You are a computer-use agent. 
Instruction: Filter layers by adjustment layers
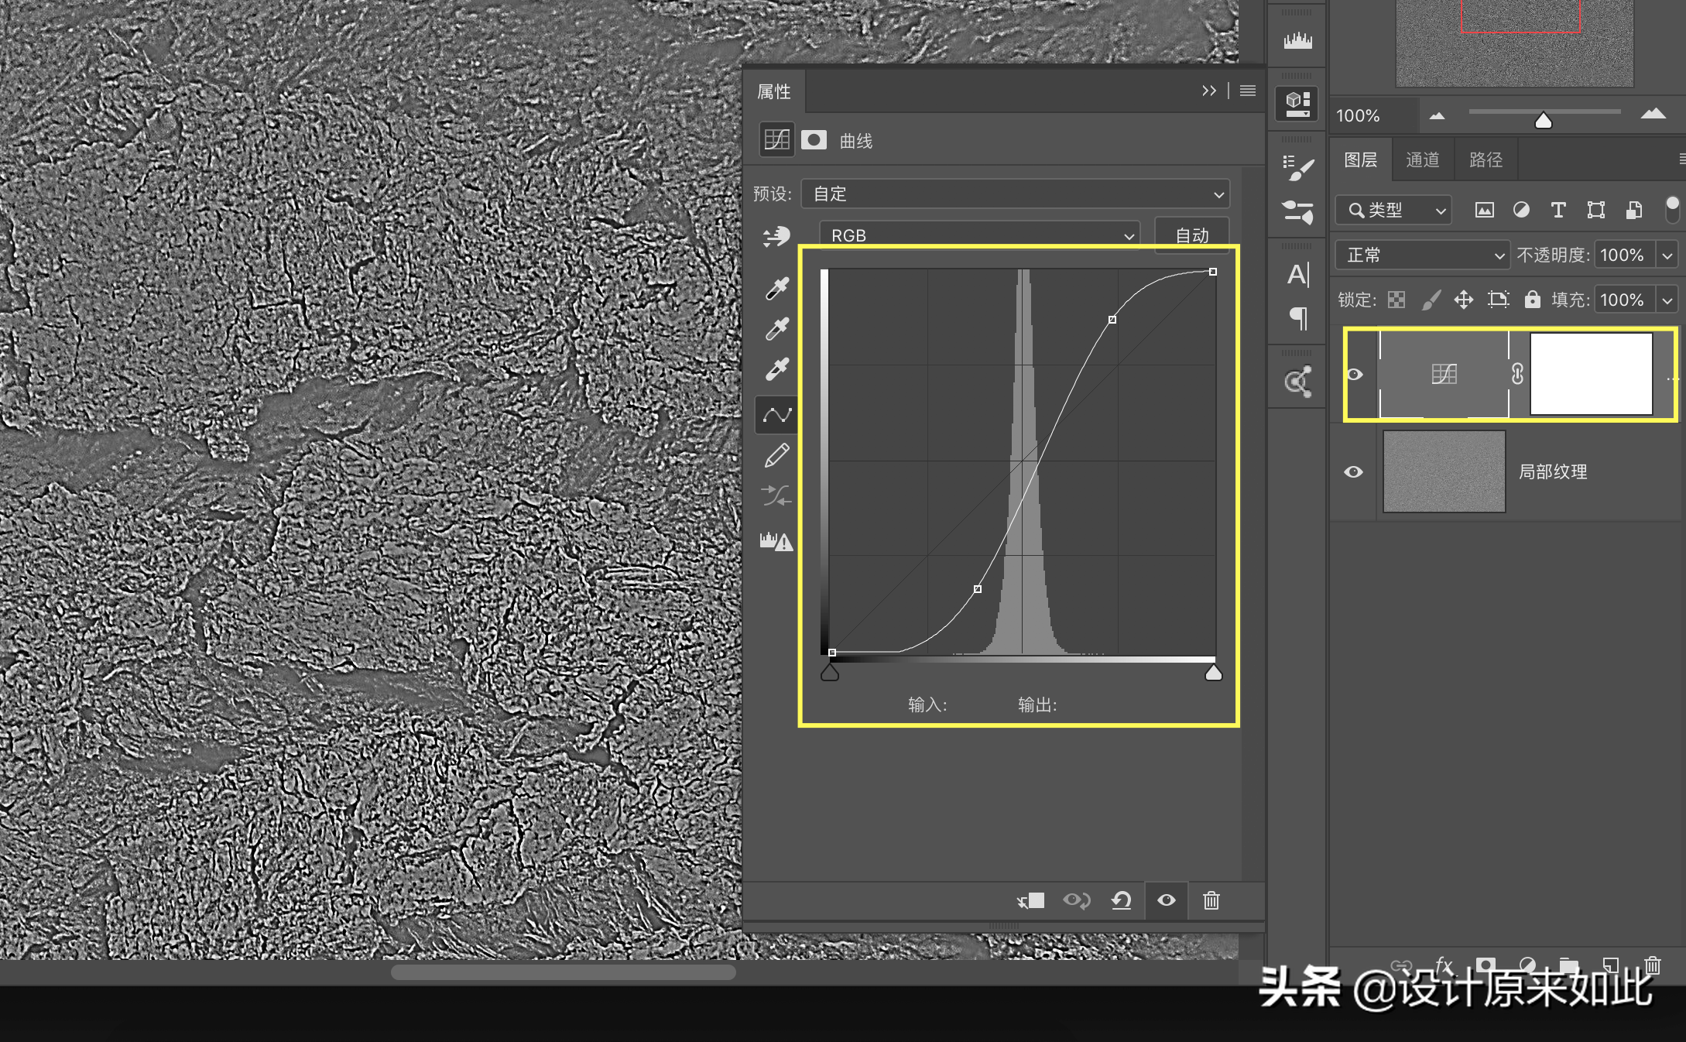pyautogui.click(x=1521, y=210)
